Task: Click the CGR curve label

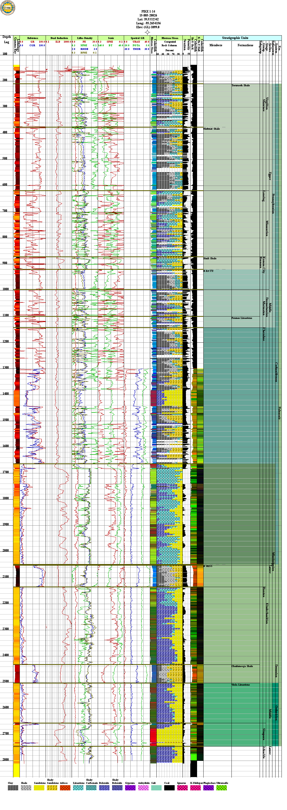Action: tap(32, 45)
